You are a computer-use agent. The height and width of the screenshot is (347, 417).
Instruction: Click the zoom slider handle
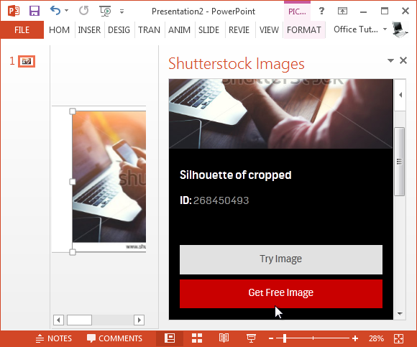(x=285, y=338)
